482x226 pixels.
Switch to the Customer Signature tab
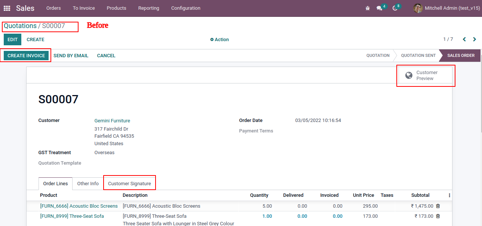pos(129,184)
